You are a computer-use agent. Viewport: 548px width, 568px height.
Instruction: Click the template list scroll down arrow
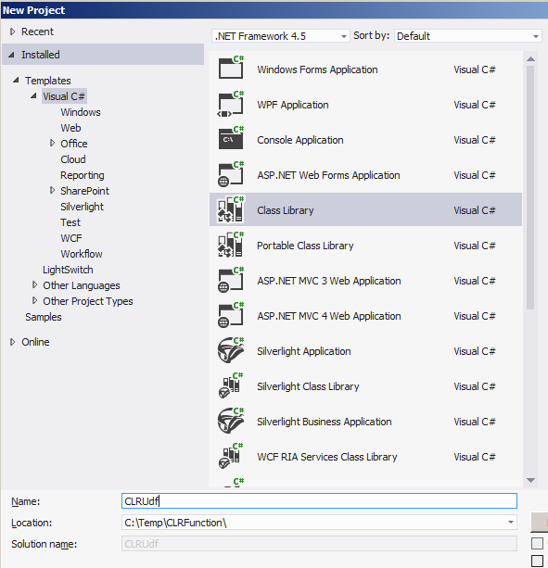(530, 480)
